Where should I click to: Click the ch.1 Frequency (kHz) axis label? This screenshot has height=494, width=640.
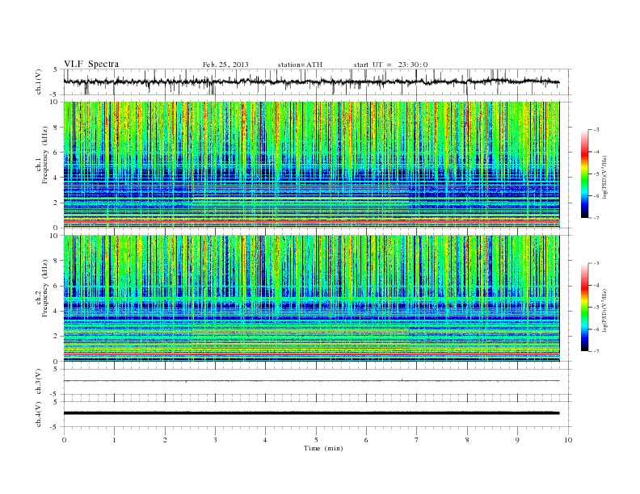pos(41,155)
